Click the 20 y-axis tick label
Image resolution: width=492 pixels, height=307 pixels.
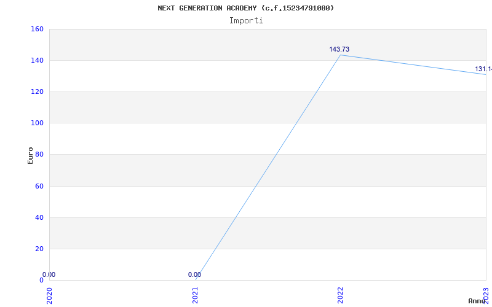click(x=39, y=249)
